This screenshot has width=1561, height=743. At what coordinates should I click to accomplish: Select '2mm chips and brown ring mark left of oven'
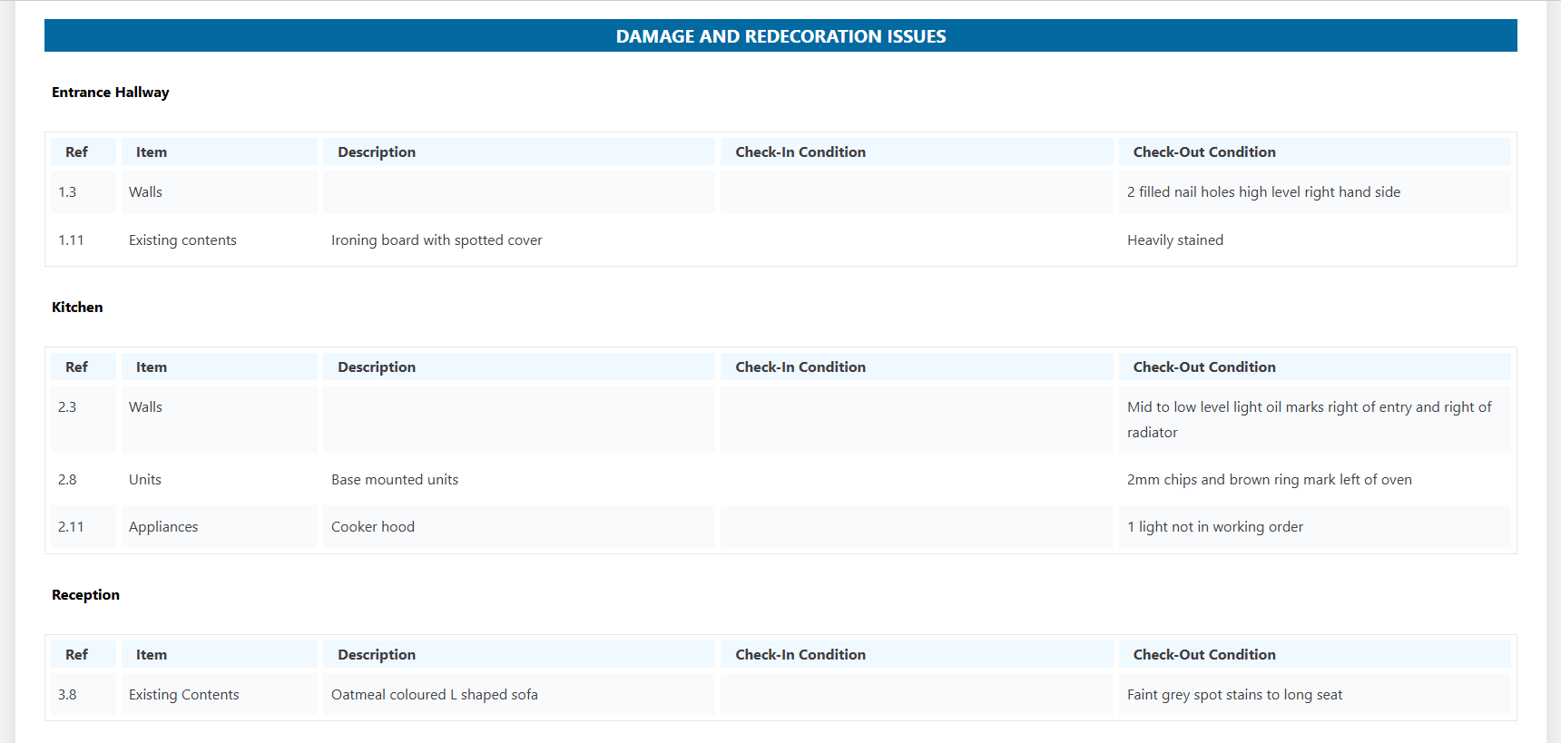point(1270,480)
